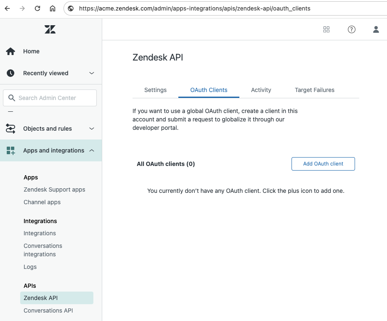This screenshot has height=321, width=387.
Task: Expand the Objects and rules chevron
Action: (x=92, y=129)
